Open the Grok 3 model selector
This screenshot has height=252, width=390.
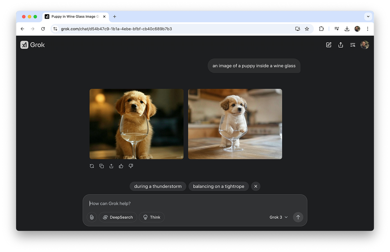pyautogui.click(x=278, y=217)
